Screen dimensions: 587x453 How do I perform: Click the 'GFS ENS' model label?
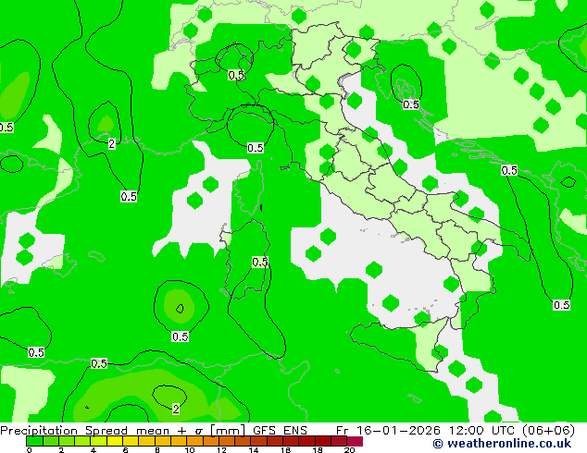pyautogui.click(x=280, y=431)
